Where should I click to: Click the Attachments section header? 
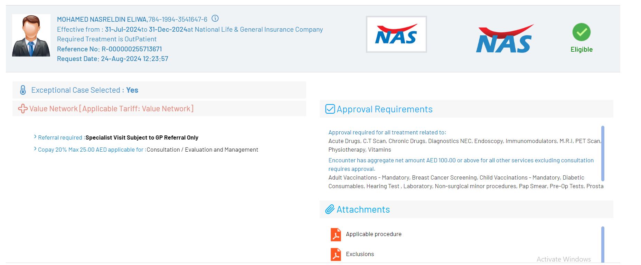363,210
